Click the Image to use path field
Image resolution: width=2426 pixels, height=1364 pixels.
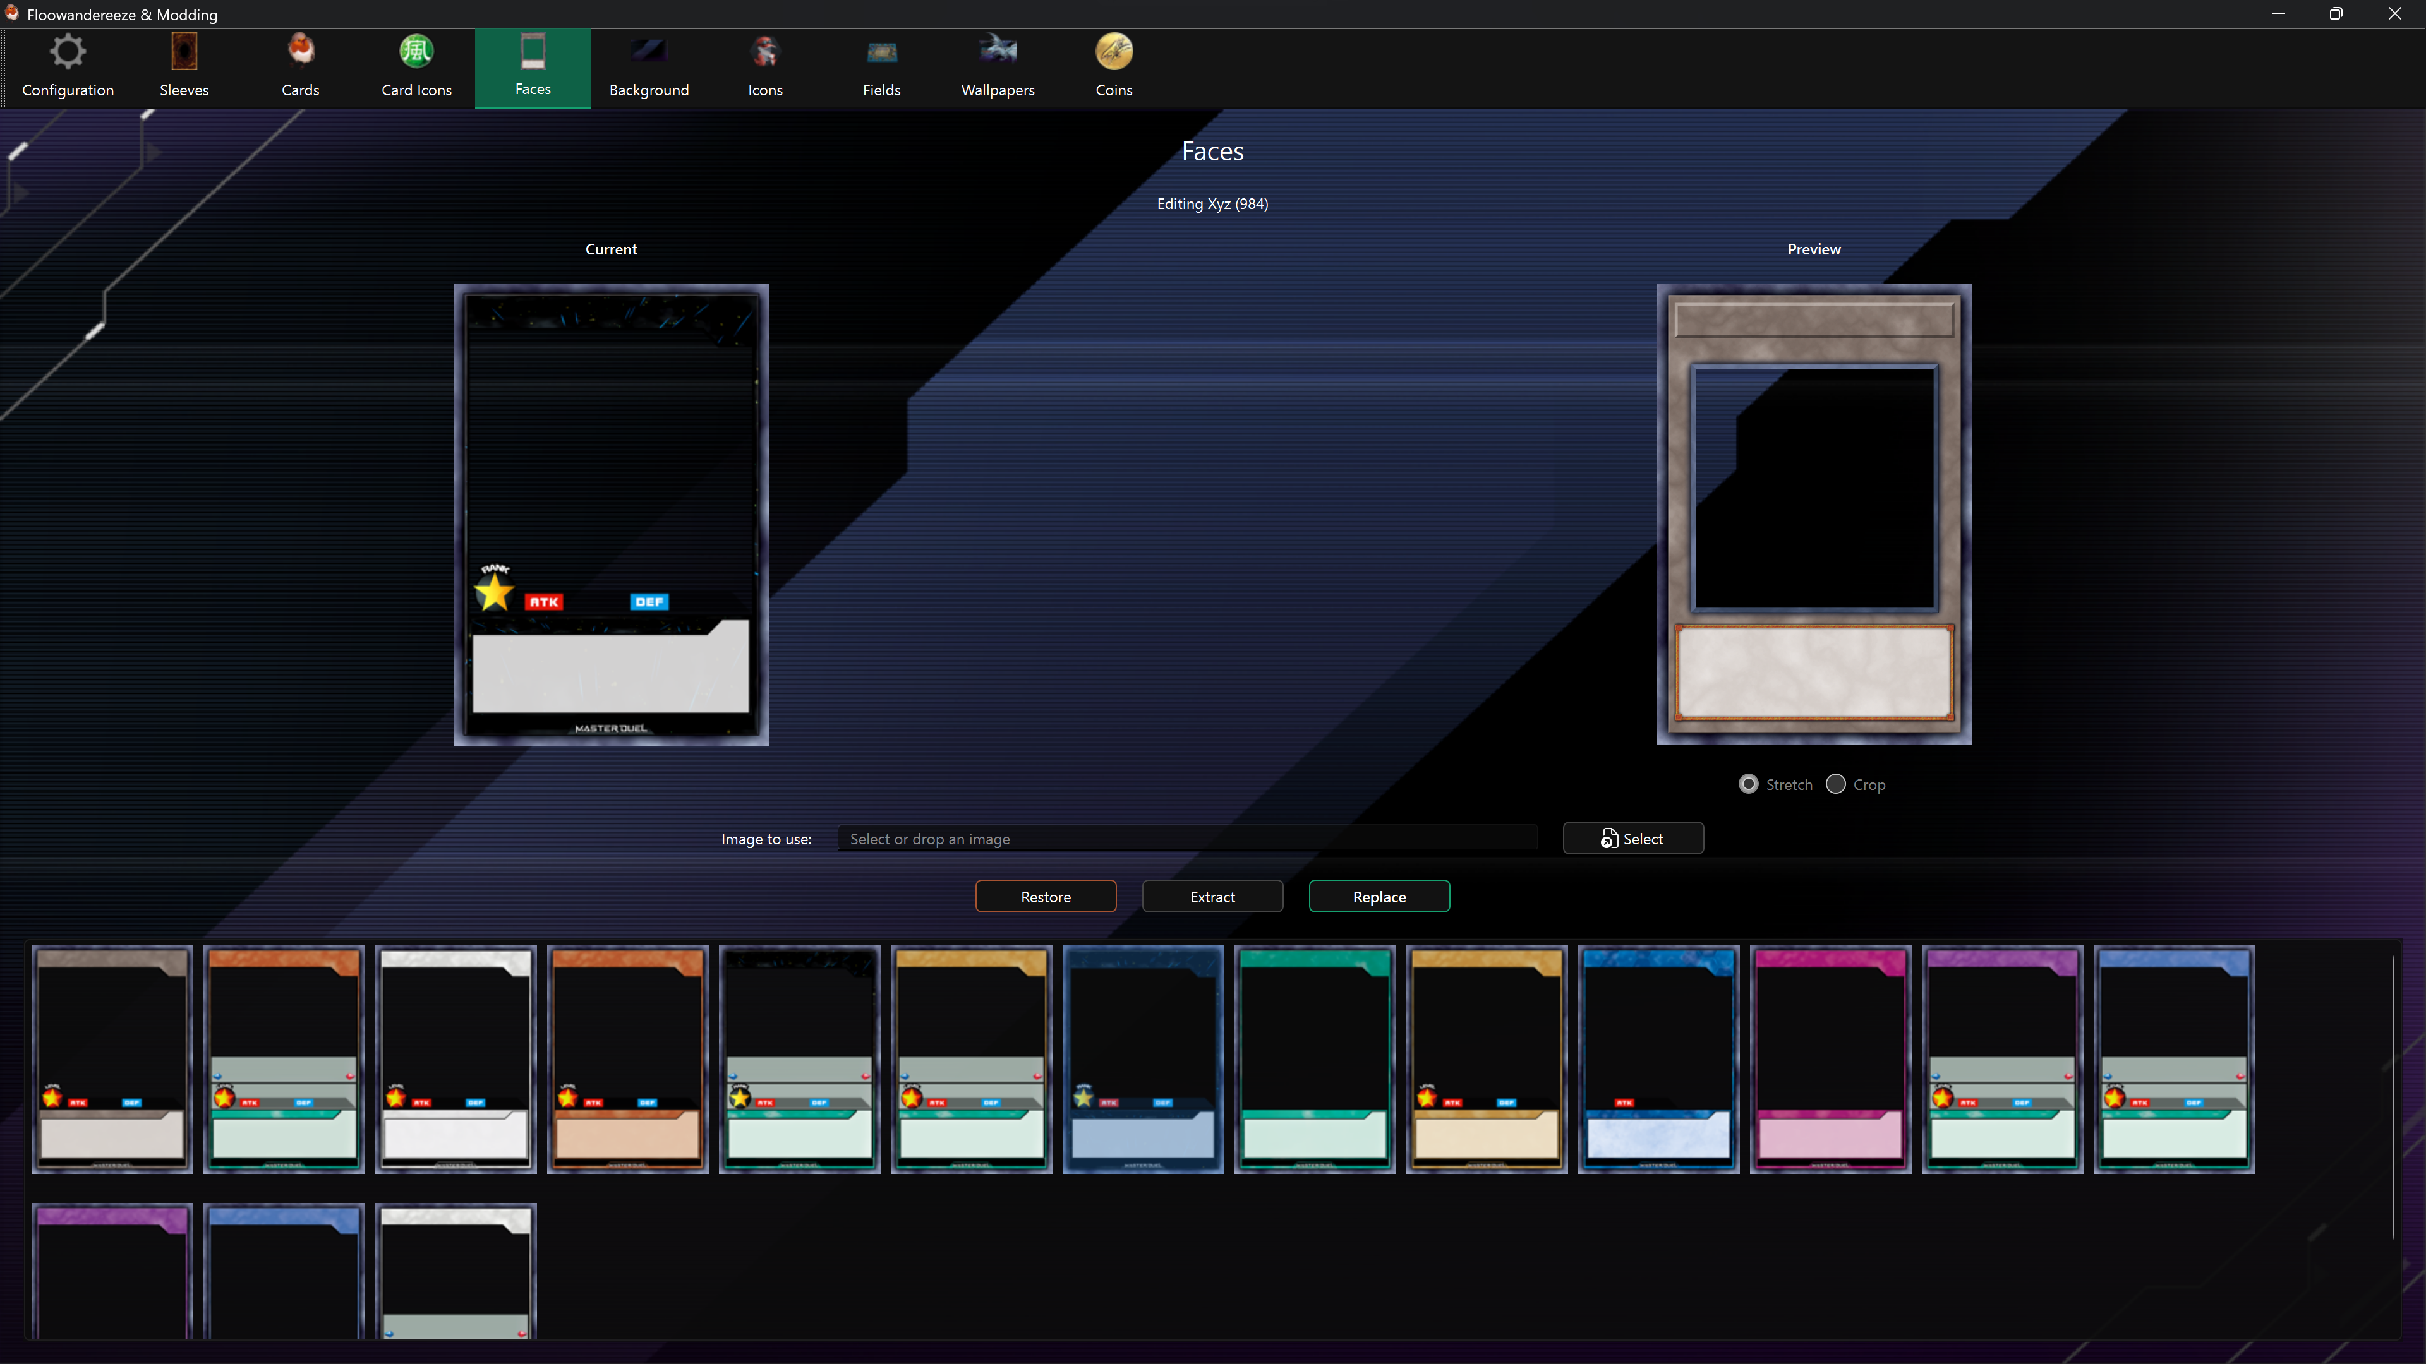pyautogui.click(x=1188, y=839)
